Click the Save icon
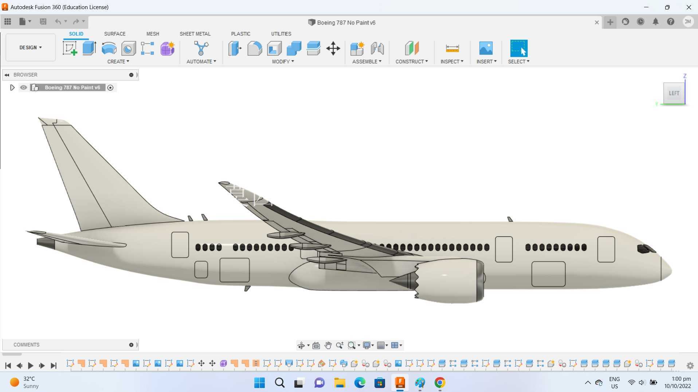Image resolution: width=698 pixels, height=392 pixels. click(43, 21)
